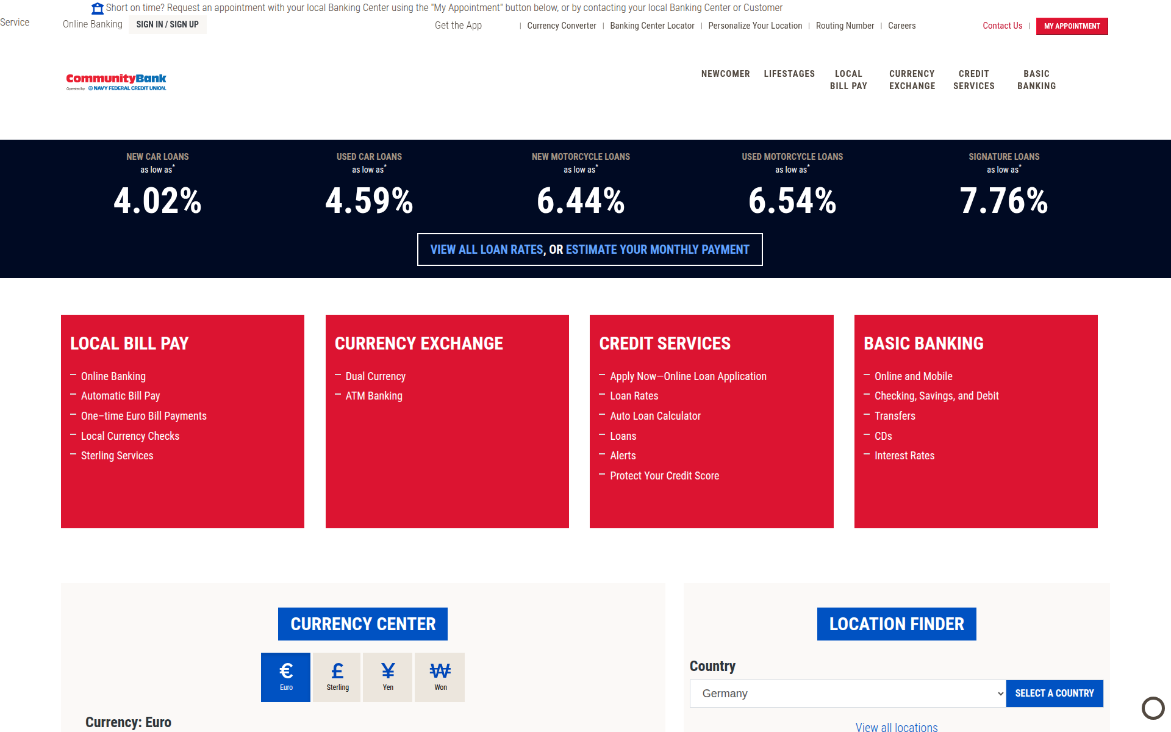Click the Currency Center heading
Screen dimensions: 1171x732
tap(363, 624)
